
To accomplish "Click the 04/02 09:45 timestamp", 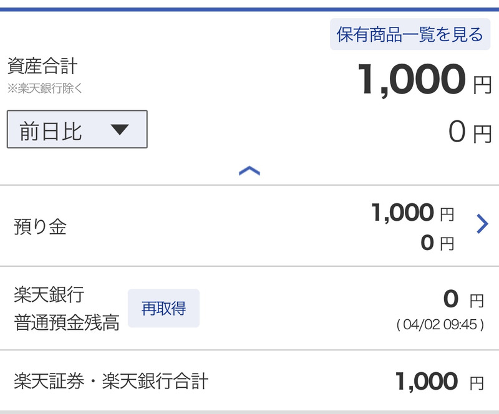I will click(x=440, y=325).
